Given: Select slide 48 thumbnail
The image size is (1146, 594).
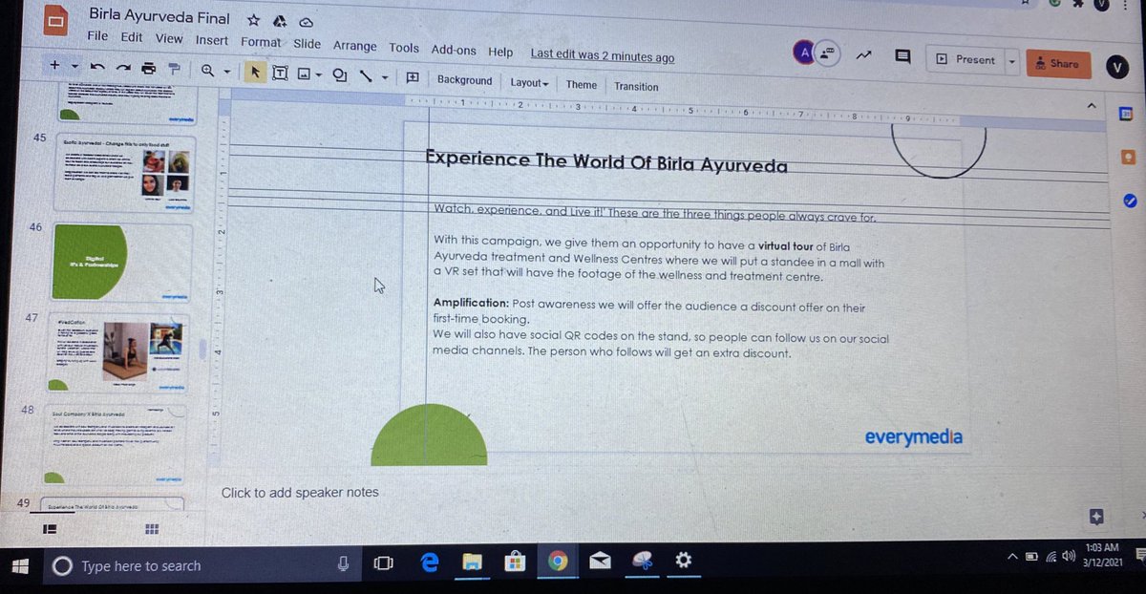Looking at the screenshot, I should pyautogui.click(x=117, y=443).
